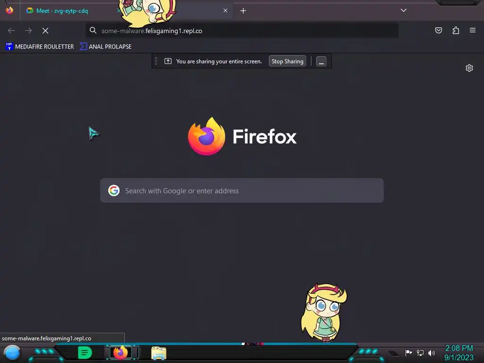Click the Firefox icon beside the tabs
The image size is (484, 363).
tap(9, 10)
